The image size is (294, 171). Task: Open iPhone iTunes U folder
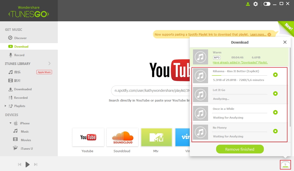pyautogui.click(x=23, y=148)
